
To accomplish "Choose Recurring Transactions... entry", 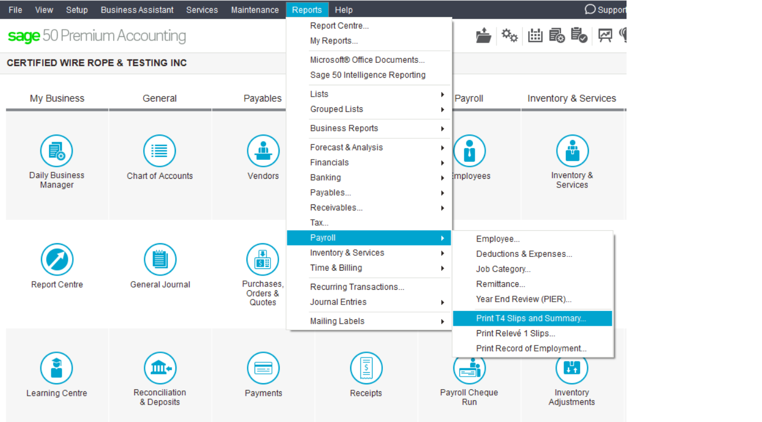I will 369,287.
